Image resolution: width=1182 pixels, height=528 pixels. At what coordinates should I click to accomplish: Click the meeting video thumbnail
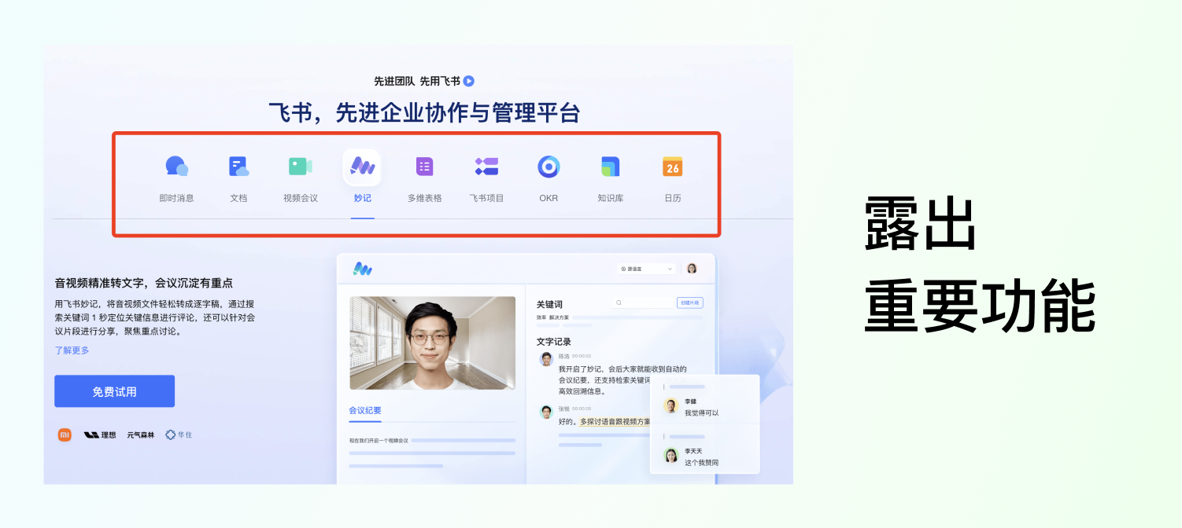432,343
